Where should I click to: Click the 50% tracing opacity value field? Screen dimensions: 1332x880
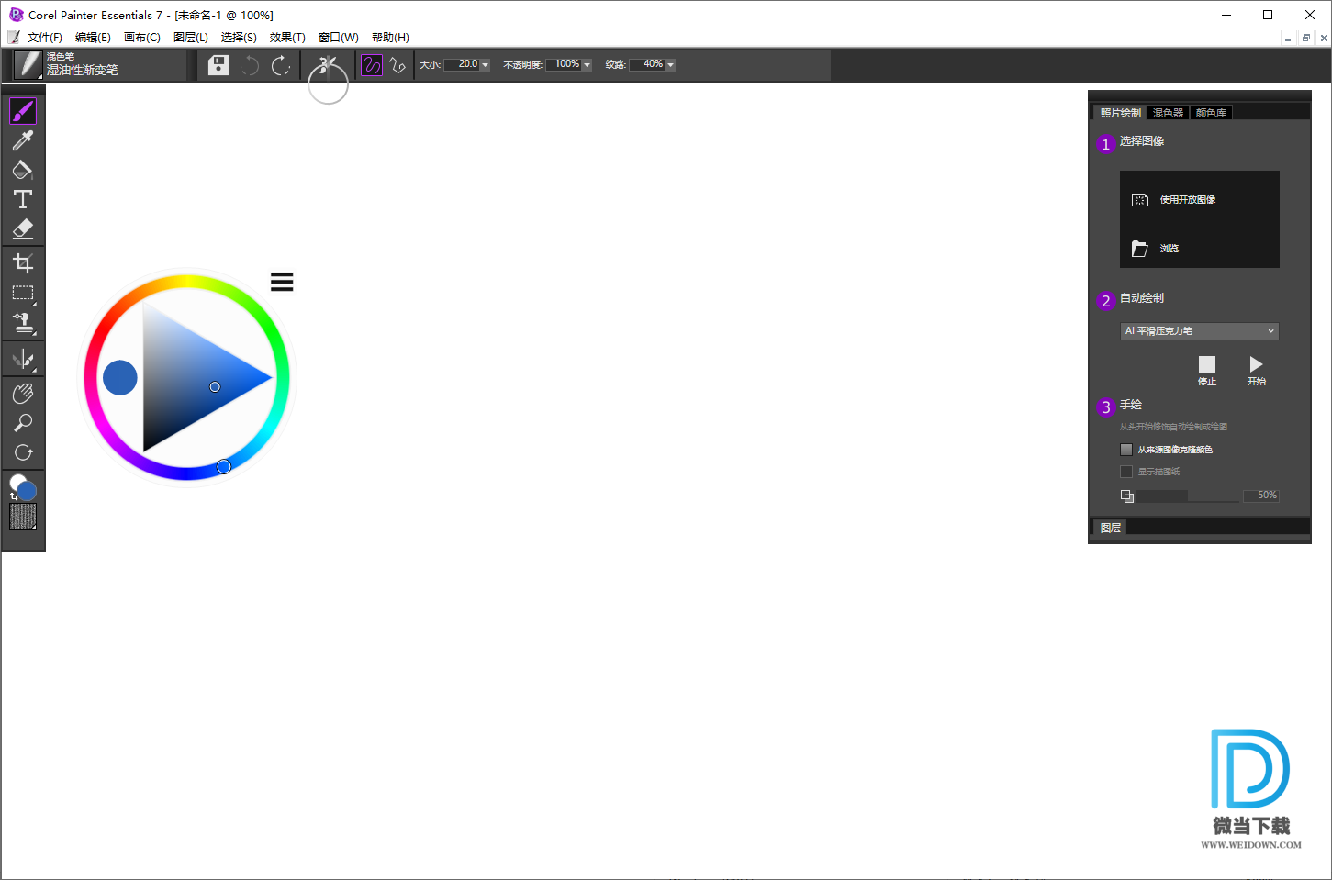click(1261, 496)
